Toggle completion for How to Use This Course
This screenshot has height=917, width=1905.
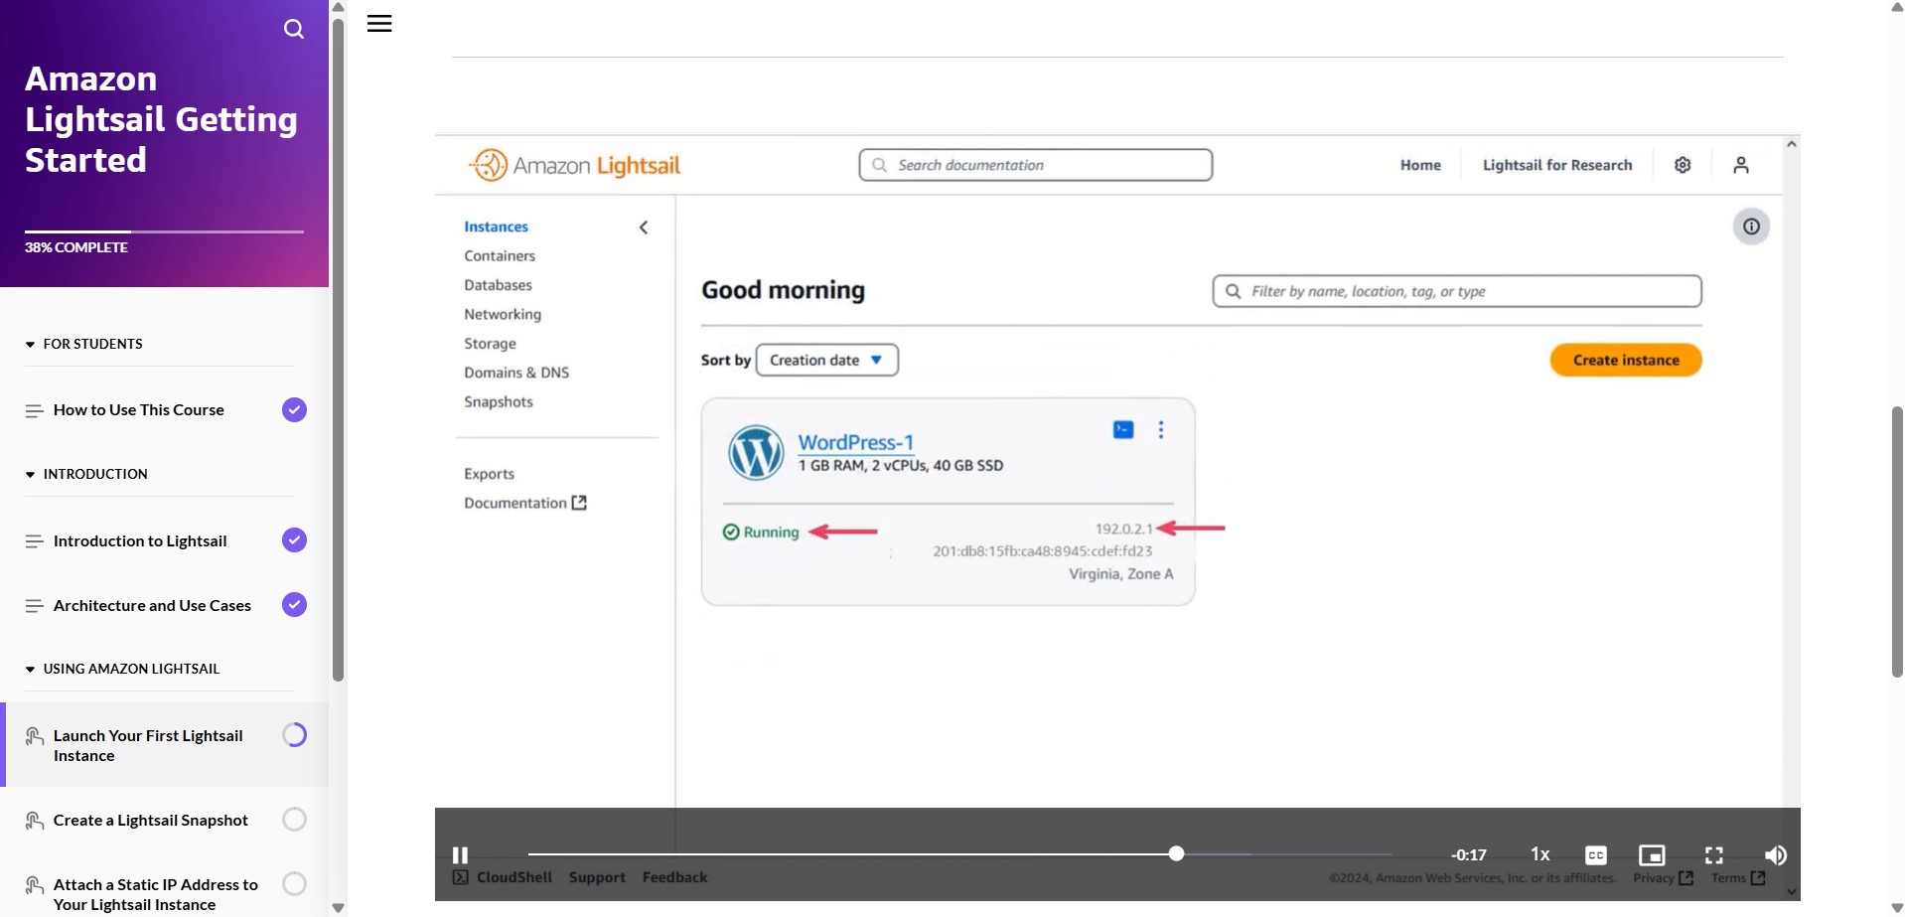(294, 409)
